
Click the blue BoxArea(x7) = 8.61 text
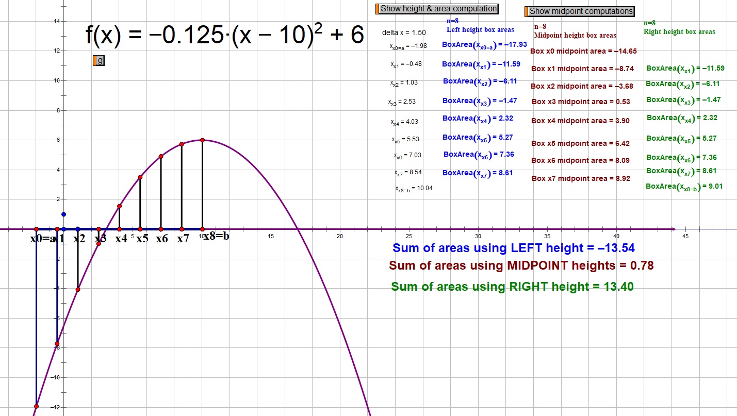coord(478,173)
